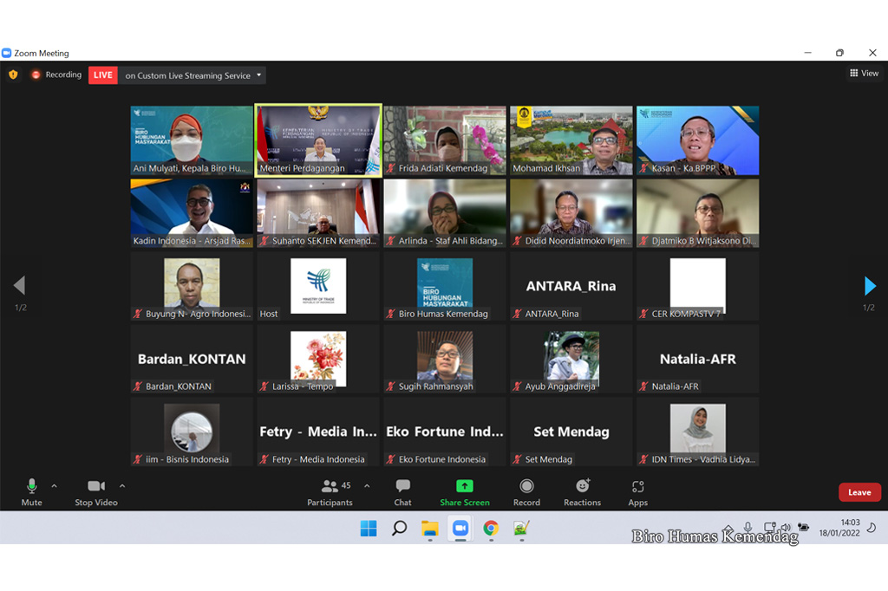Open the Participants list
888x591 pixels.
330,491
